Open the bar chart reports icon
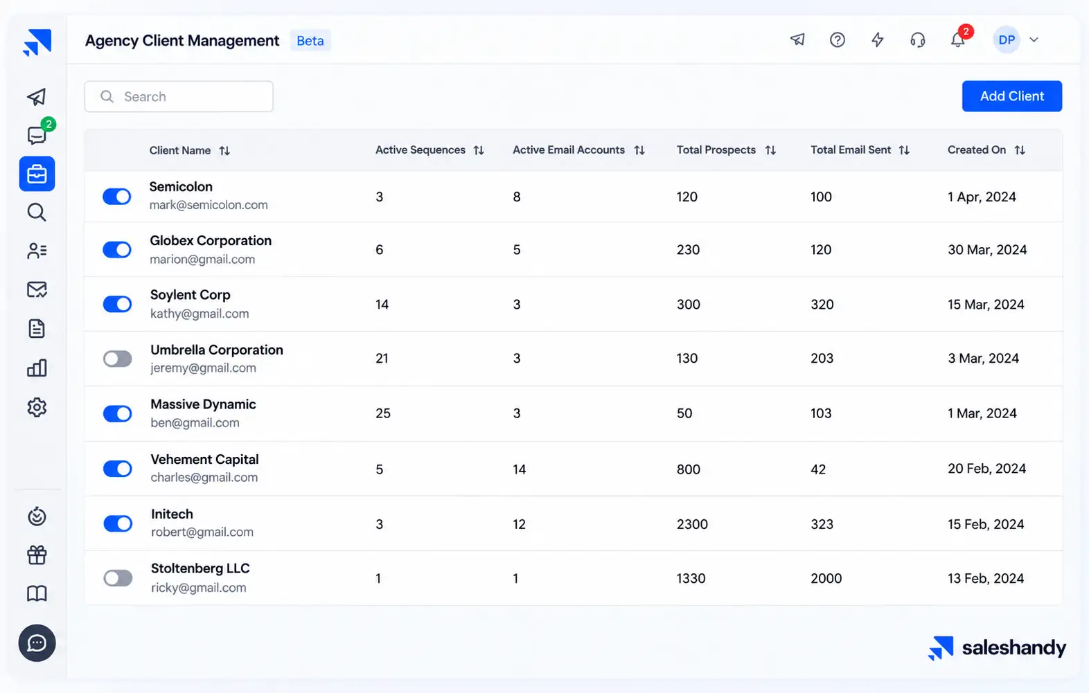The width and height of the screenshot is (1089, 693). pos(37,368)
